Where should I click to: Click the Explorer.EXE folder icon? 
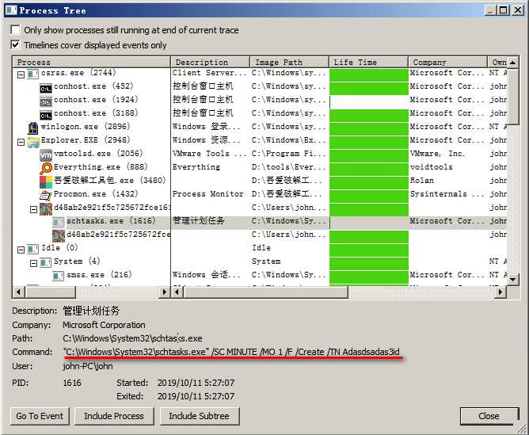point(33,141)
